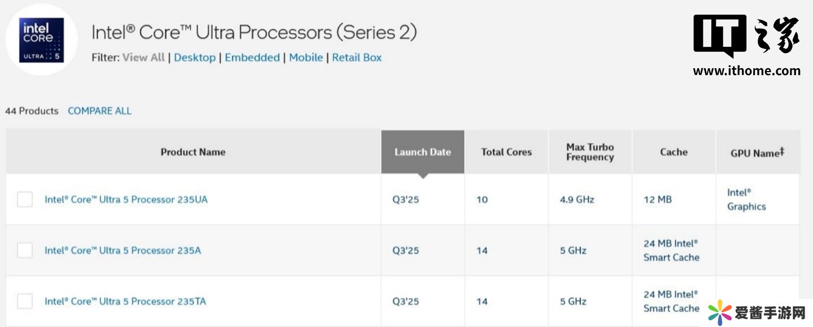Sort the table by Total Cores
This screenshot has height=327, width=813.
506,152
